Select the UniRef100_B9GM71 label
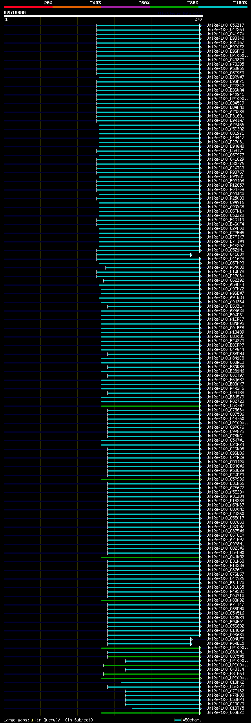This screenshot has height=723, width=251. coord(225,81)
